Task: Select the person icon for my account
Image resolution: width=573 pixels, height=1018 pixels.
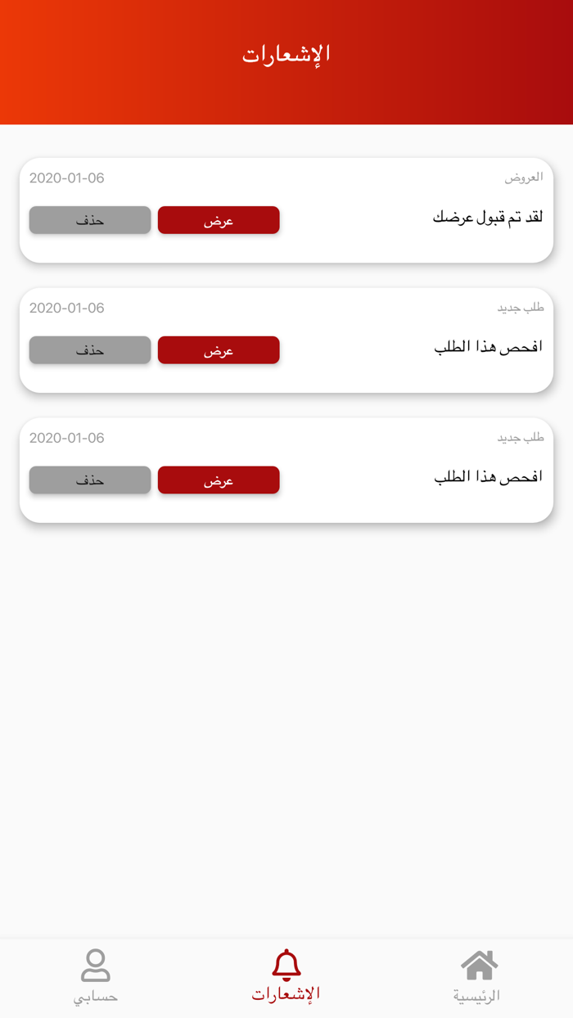Action: pyautogui.click(x=96, y=966)
